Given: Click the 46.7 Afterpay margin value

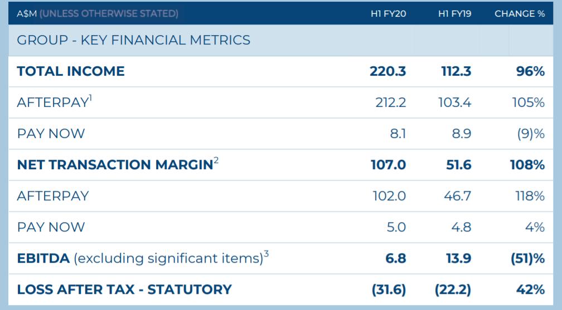Looking at the screenshot, I should tap(458, 196).
